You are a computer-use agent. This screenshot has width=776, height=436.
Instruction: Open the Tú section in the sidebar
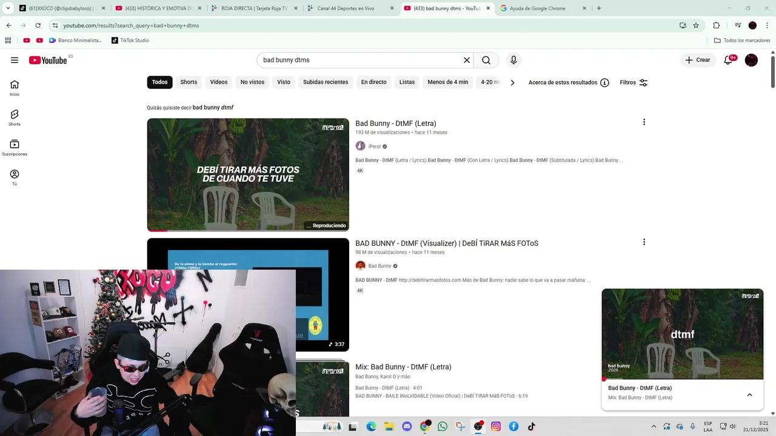pos(15,177)
